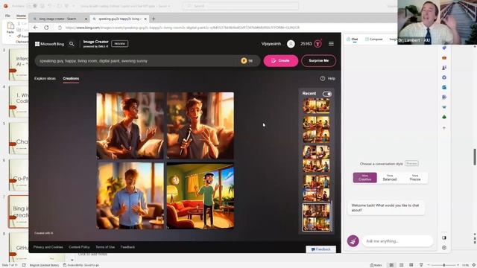The height and width of the screenshot is (268, 477).
Task: Open the top-left speaking guy image
Action: pyautogui.click(x=130, y=126)
